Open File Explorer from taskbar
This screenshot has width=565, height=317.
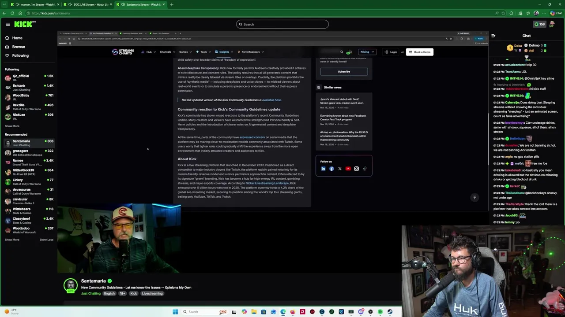point(254,312)
